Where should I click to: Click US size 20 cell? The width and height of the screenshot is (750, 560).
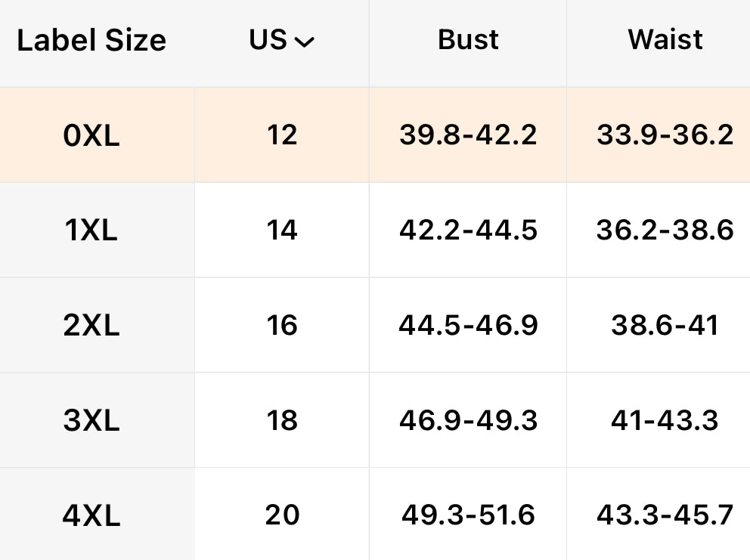(282, 515)
